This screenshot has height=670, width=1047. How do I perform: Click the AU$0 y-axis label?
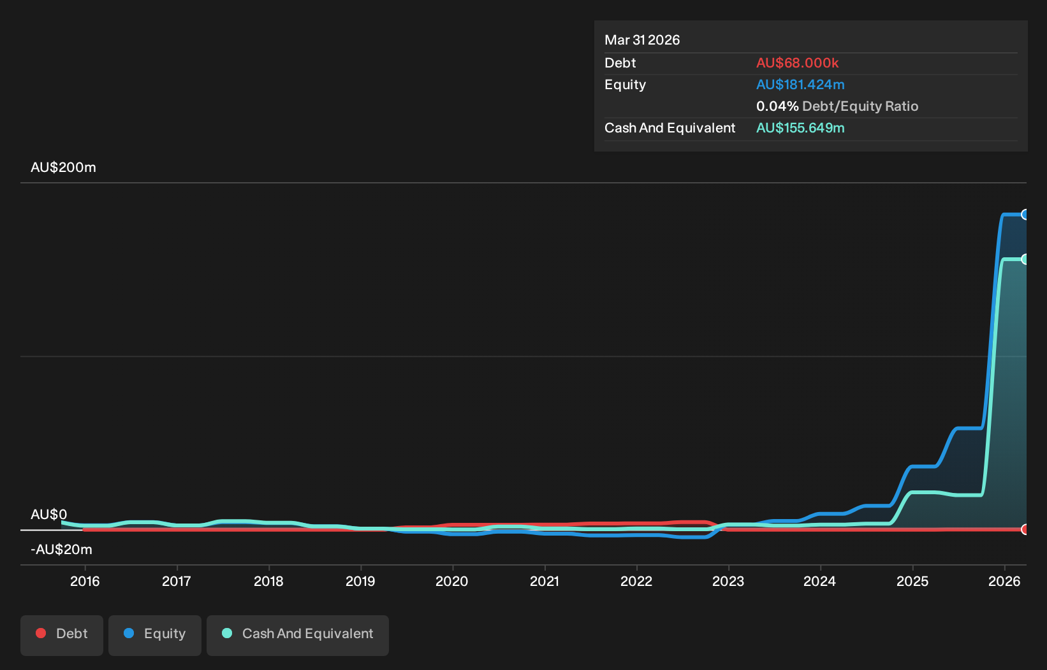(48, 515)
